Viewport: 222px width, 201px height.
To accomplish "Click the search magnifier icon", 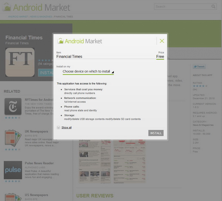I will coord(213,7).
